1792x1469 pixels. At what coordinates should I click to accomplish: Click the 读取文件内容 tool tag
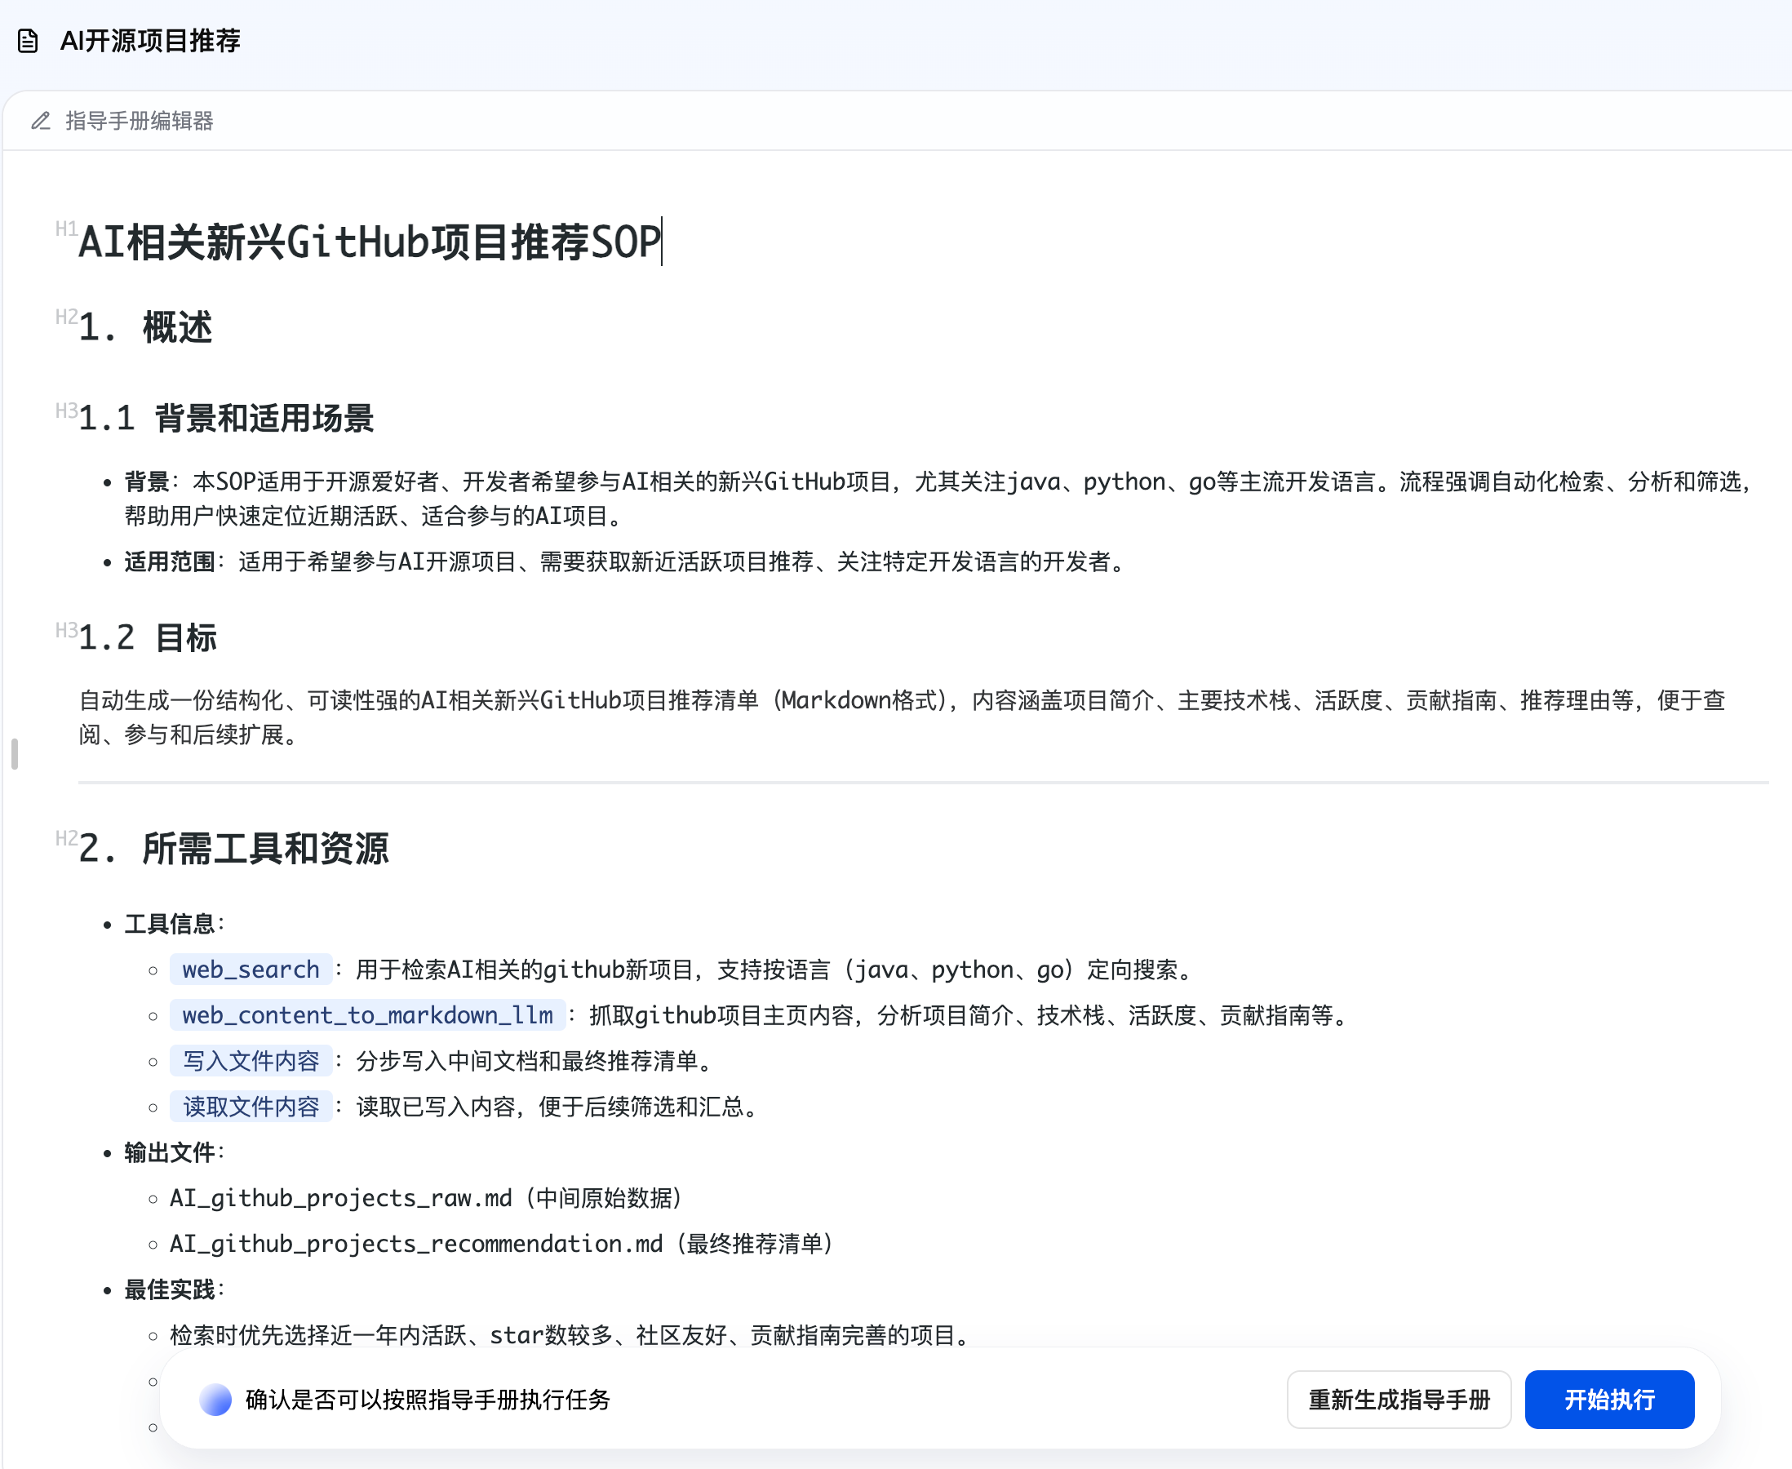point(251,1106)
